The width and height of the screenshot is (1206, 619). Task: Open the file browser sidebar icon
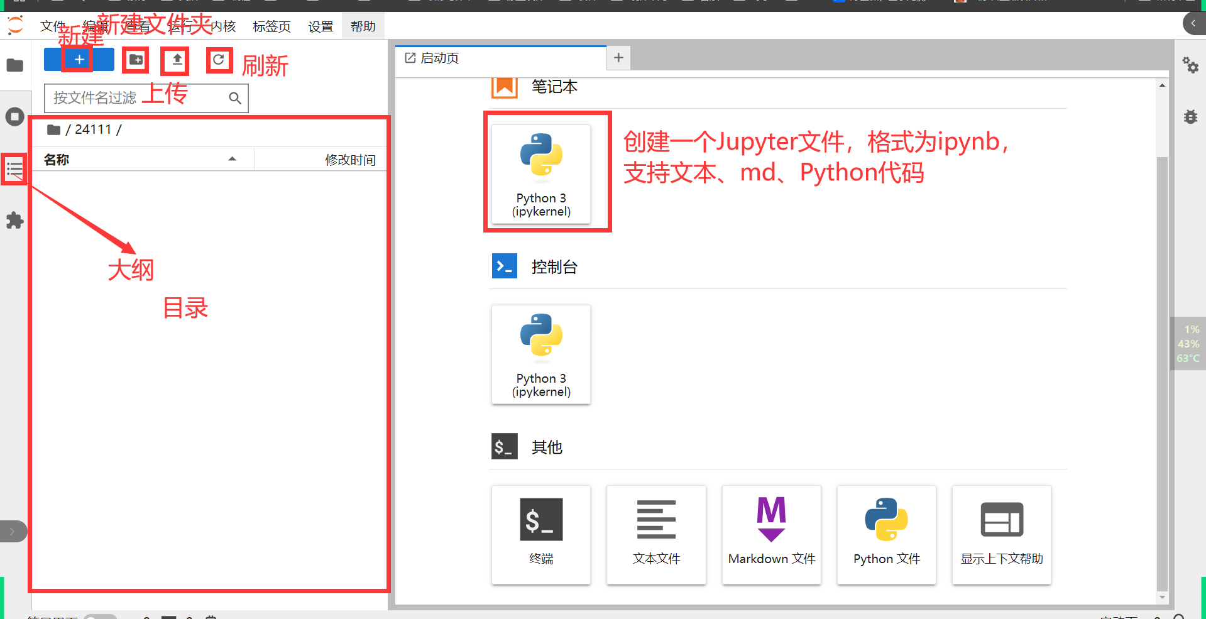tap(15, 65)
